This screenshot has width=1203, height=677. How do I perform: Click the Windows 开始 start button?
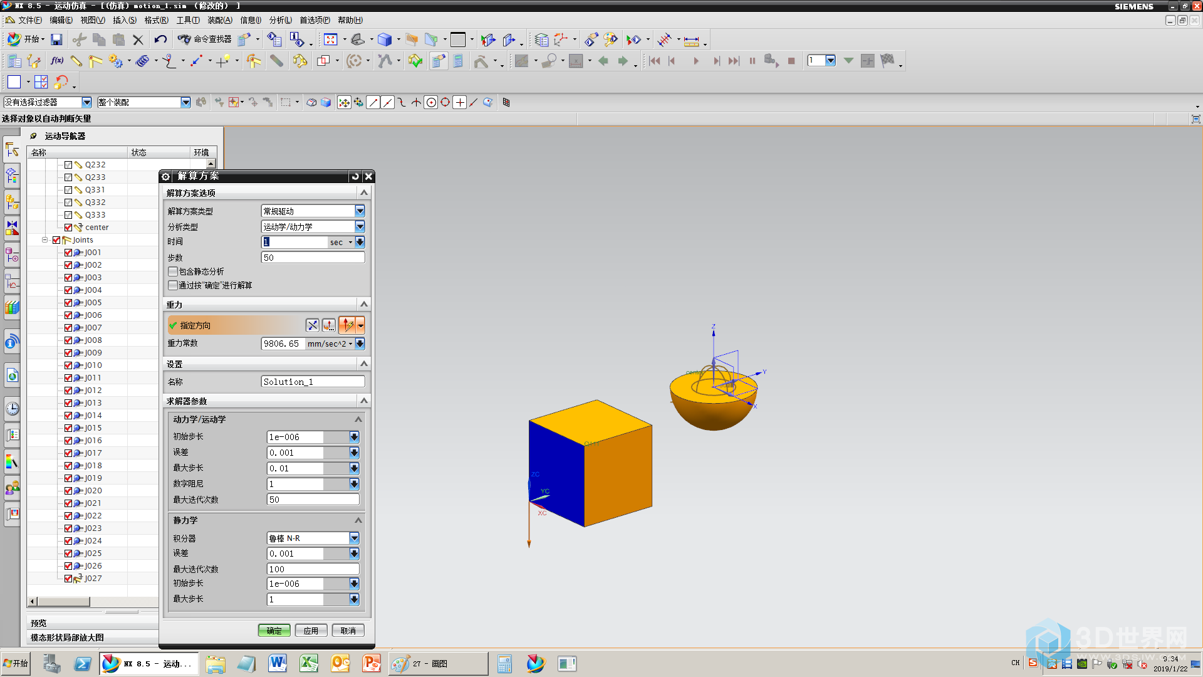16,663
